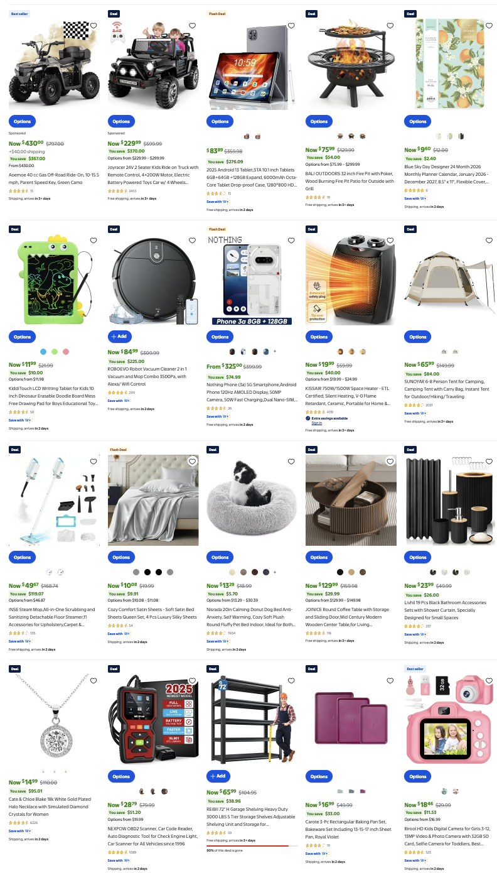This screenshot has height=873, width=497.
Task: Click the heart icon on NEXPOW OBD2 scanner
Action: point(192,680)
